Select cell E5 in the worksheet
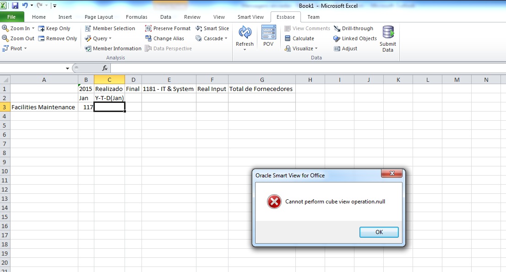This screenshot has height=272, width=506. (x=169, y=125)
